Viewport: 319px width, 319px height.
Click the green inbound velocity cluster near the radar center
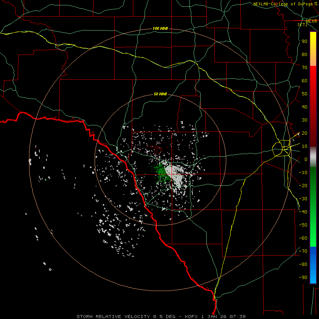(x=162, y=172)
